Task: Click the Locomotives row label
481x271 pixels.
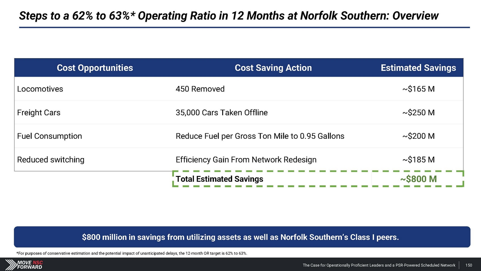Action: click(x=40, y=89)
